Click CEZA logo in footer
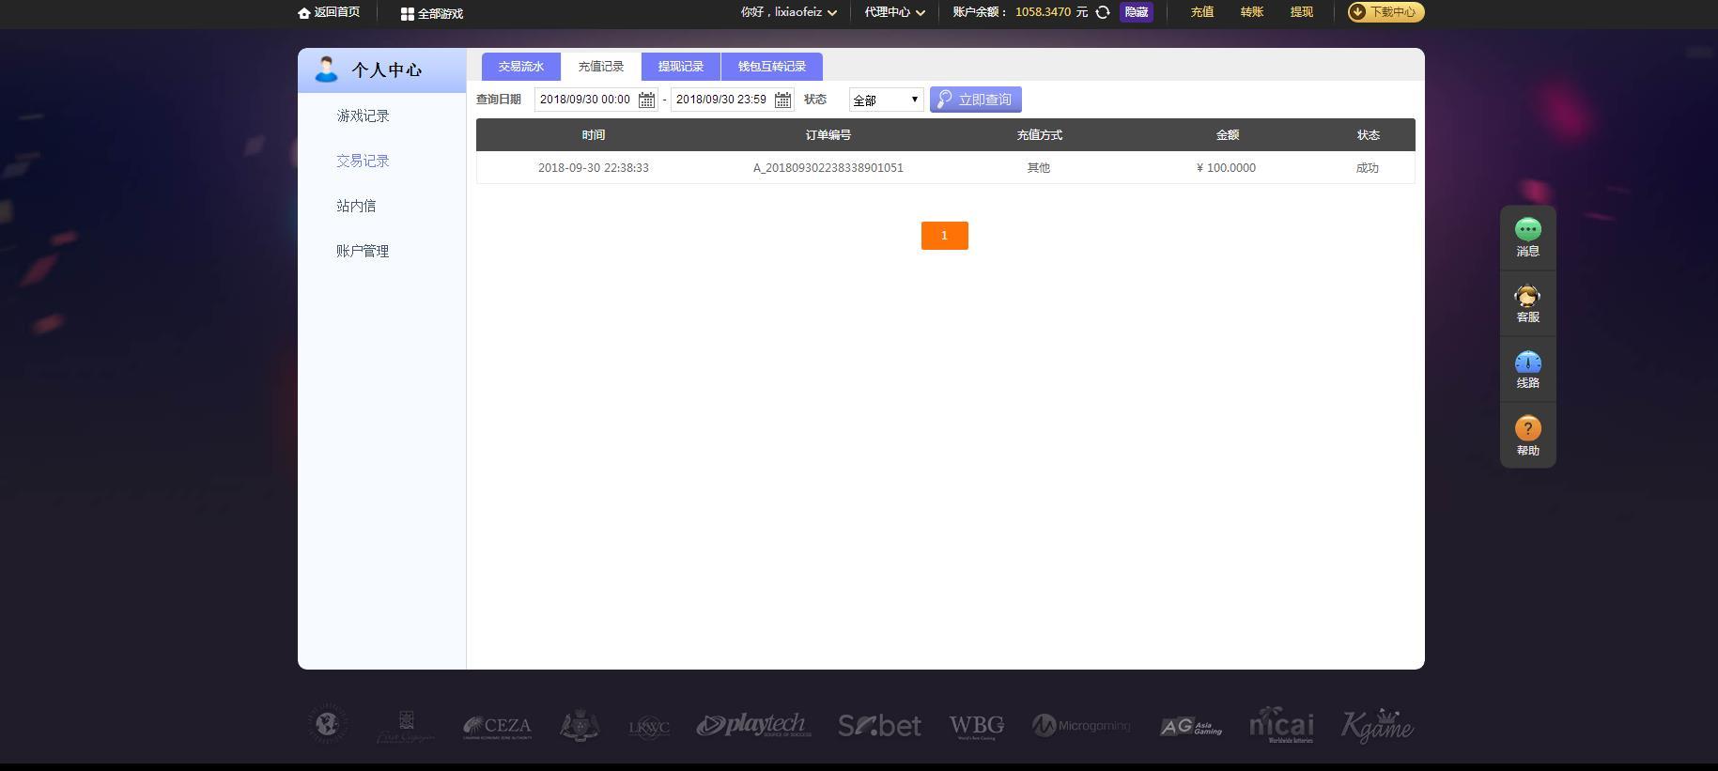Screen dimensions: 1718x771 click(497, 727)
